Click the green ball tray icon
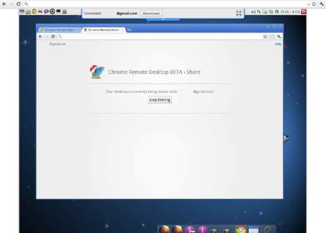Image resolution: width=326 pixels, height=233 pixels. point(265,12)
